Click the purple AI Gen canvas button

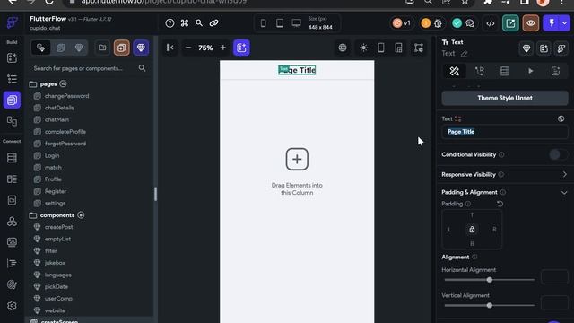241,48
